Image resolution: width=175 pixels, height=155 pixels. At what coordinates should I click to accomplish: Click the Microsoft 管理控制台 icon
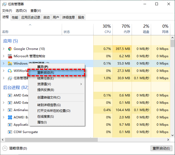point(10,56)
